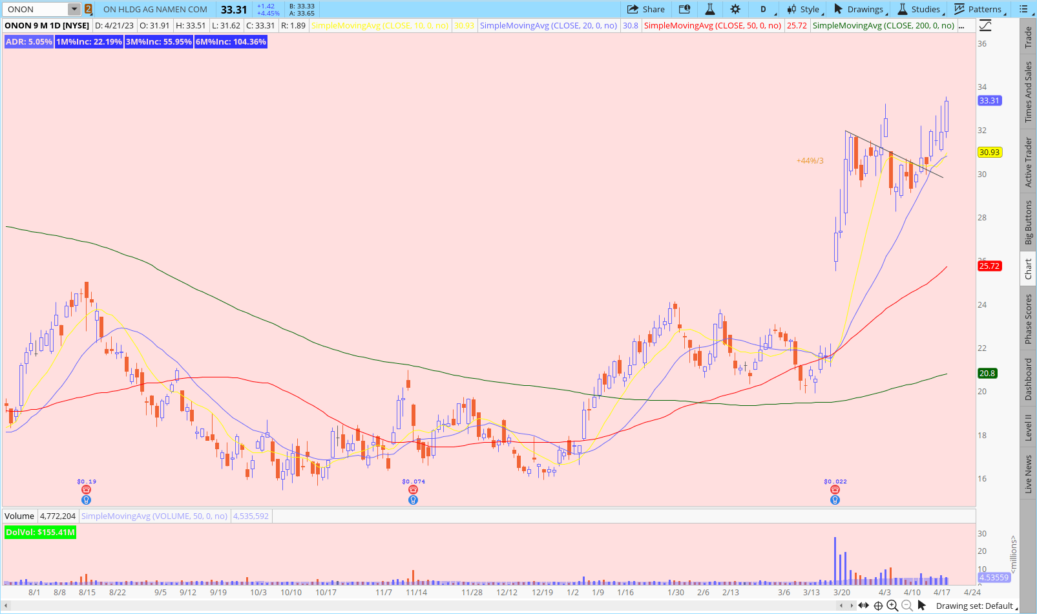Open the list options menu icon
Image resolution: width=1037 pixels, height=614 pixels.
(1023, 9)
